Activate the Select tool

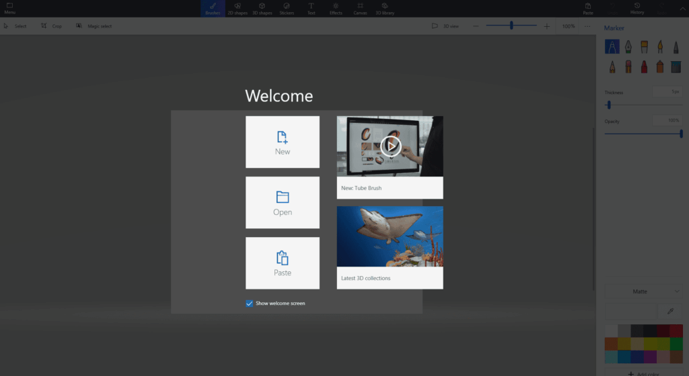(15, 26)
